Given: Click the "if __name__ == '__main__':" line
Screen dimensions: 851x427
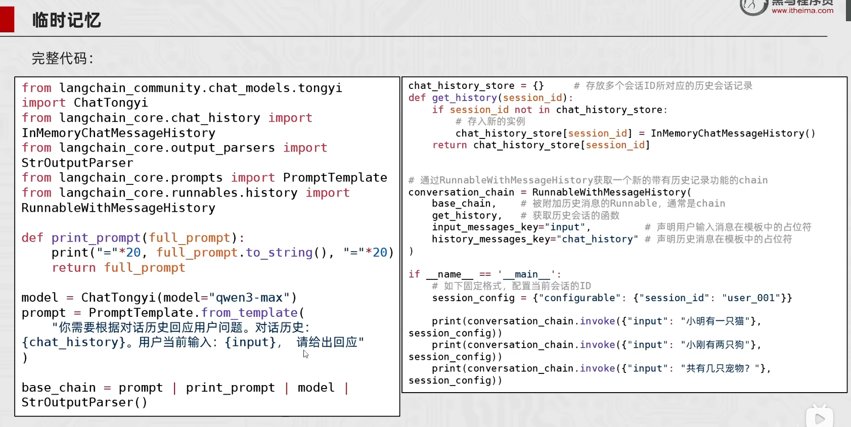Looking at the screenshot, I should 485,274.
